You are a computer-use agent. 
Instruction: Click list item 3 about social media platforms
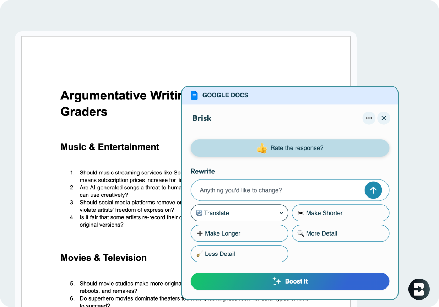point(126,206)
